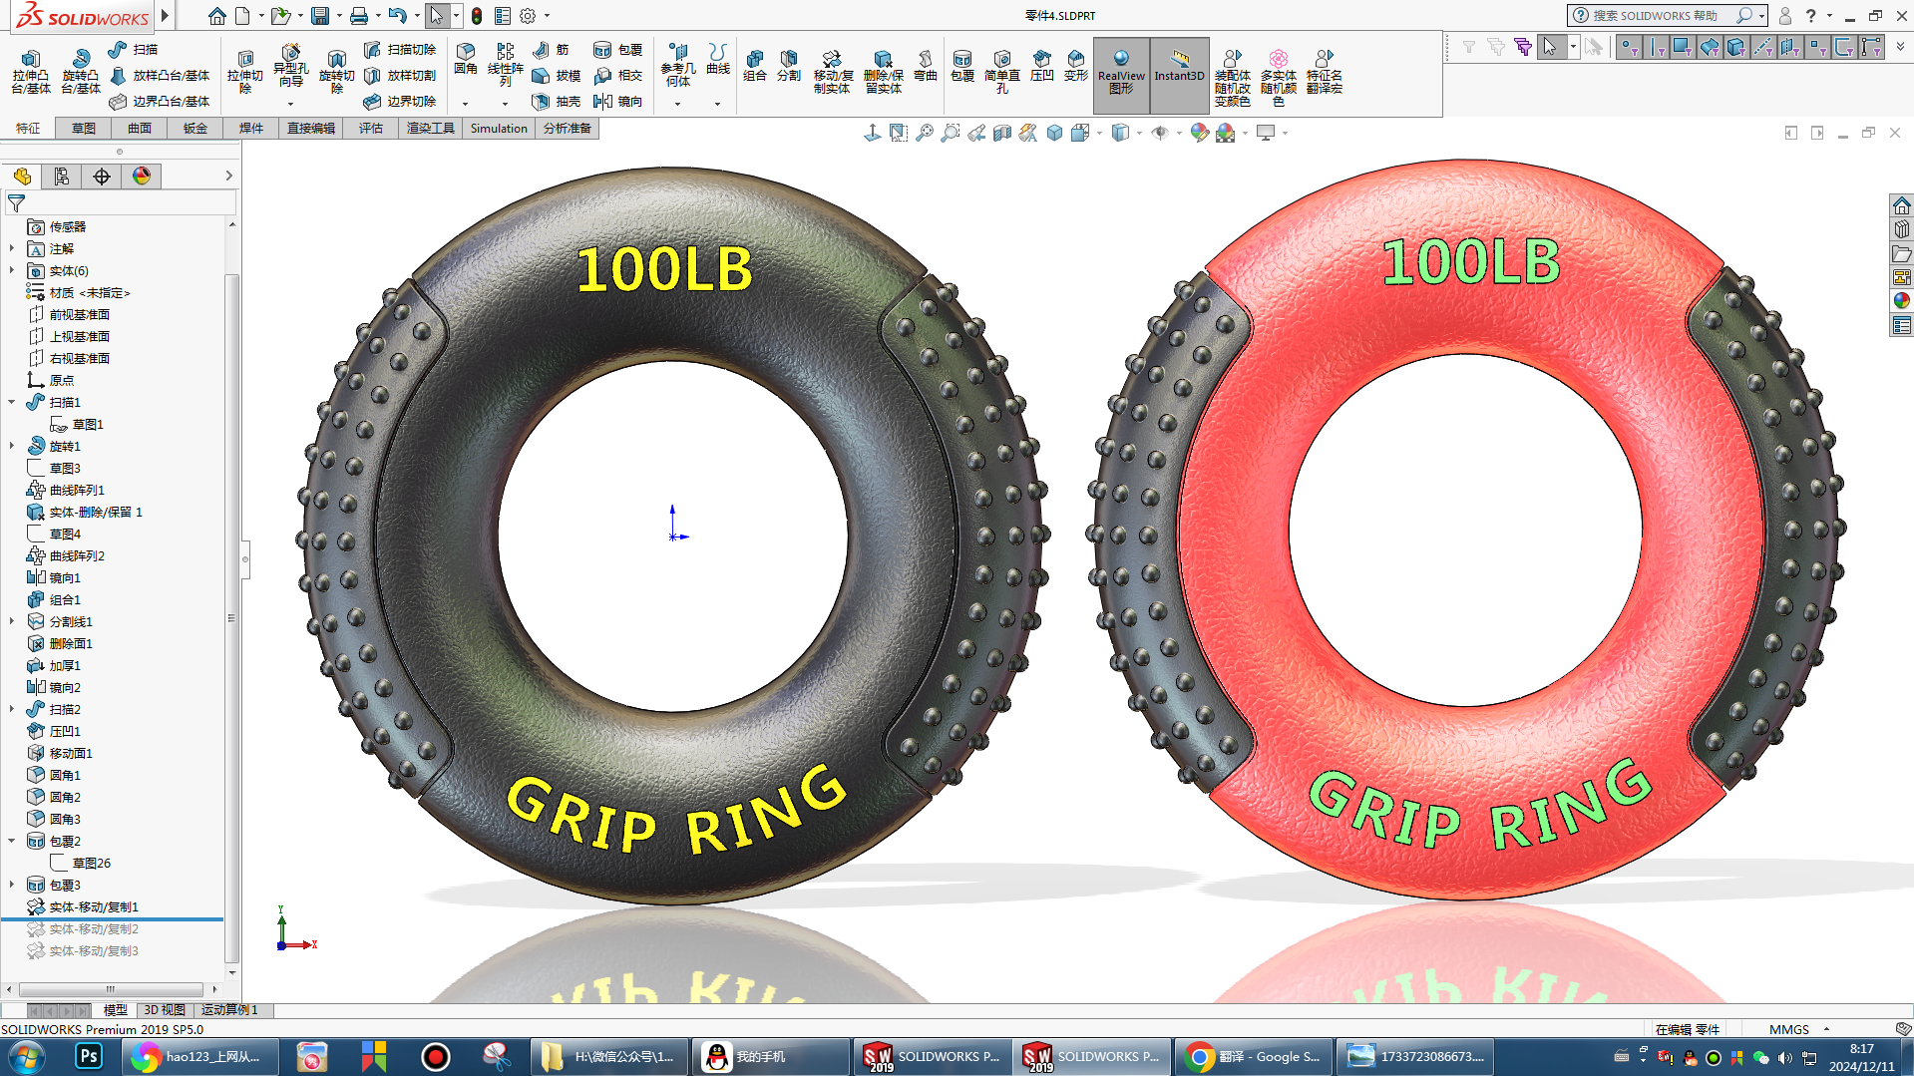The height and width of the screenshot is (1076, 1914).
Task: Click the Photoshop icon in the taskbar
Action: click(89, 1056)
